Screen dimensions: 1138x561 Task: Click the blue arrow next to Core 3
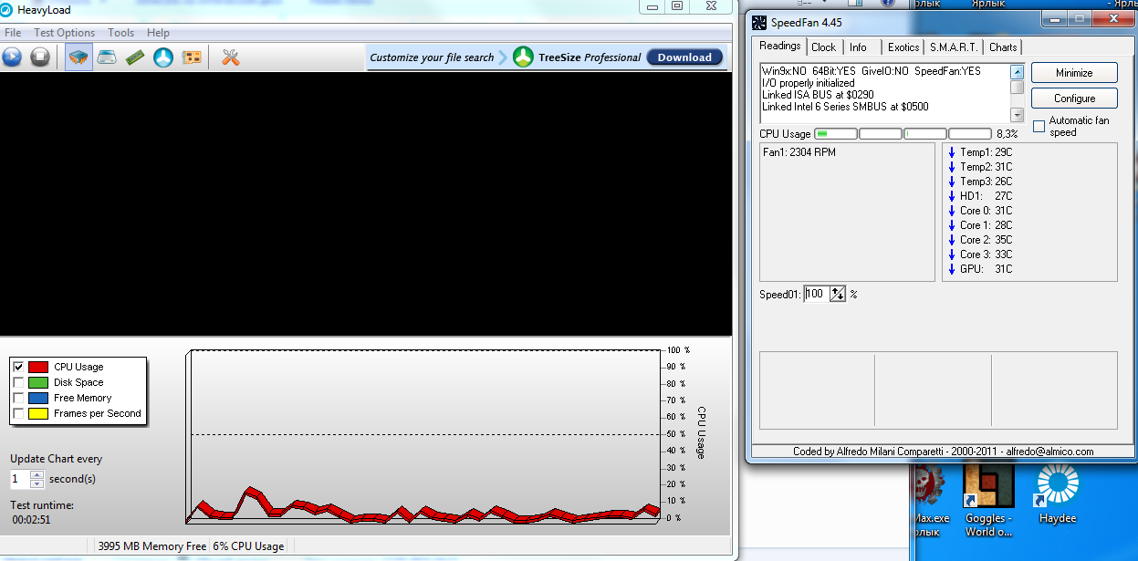pyautogui.click(x=952, y=255)
